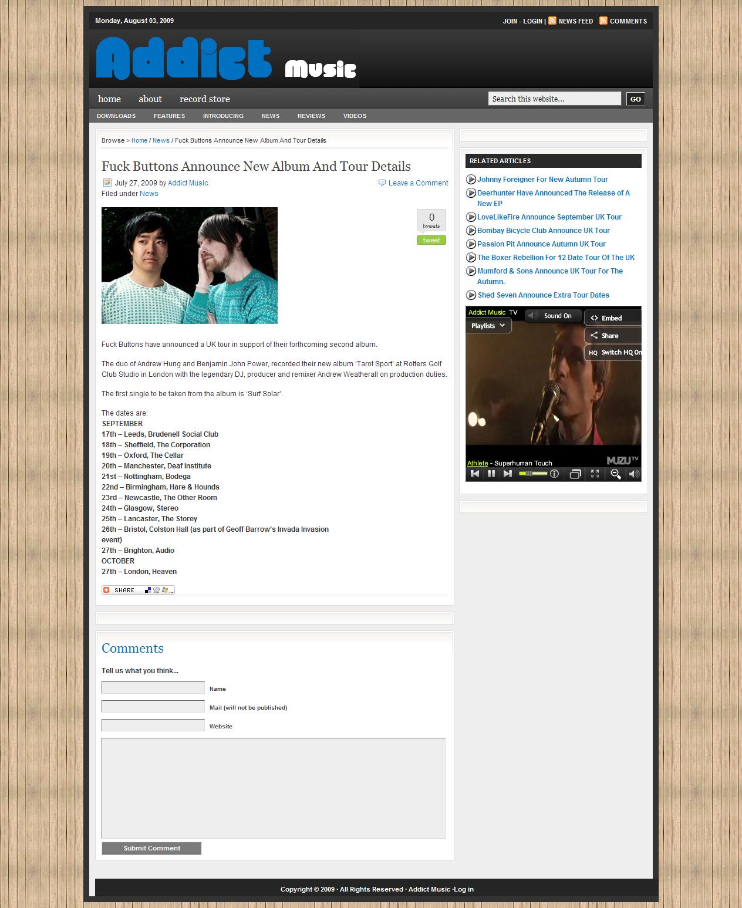The height and width of the screenshot is (908, 742).
Task: Go to the record store page
Action: [x=204, y=99]
